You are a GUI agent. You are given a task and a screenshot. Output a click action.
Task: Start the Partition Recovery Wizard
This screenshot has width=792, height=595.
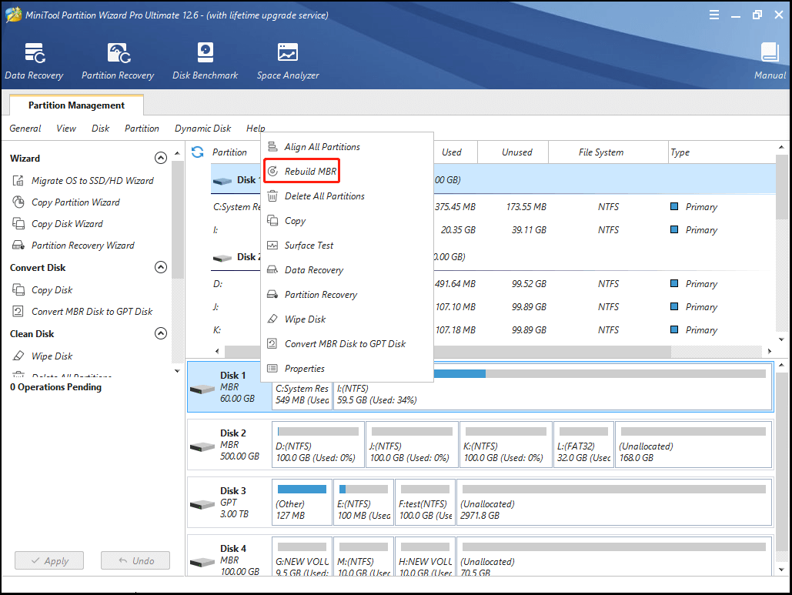[x=73, y=245]
